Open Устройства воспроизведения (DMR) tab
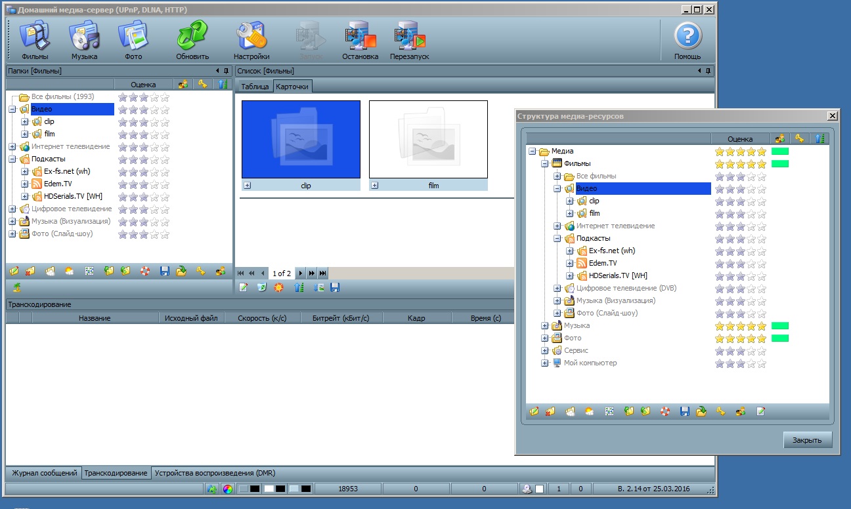Viewport: 851px width, 509px height. point(215,473)
